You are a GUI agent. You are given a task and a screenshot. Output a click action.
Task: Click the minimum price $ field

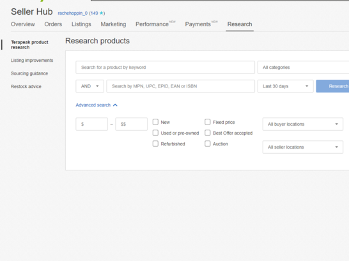pos(91,124)
